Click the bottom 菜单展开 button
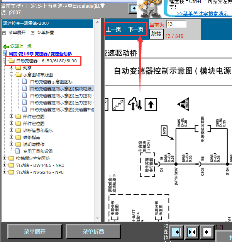232x242 pixels. [x=35, y=231]
